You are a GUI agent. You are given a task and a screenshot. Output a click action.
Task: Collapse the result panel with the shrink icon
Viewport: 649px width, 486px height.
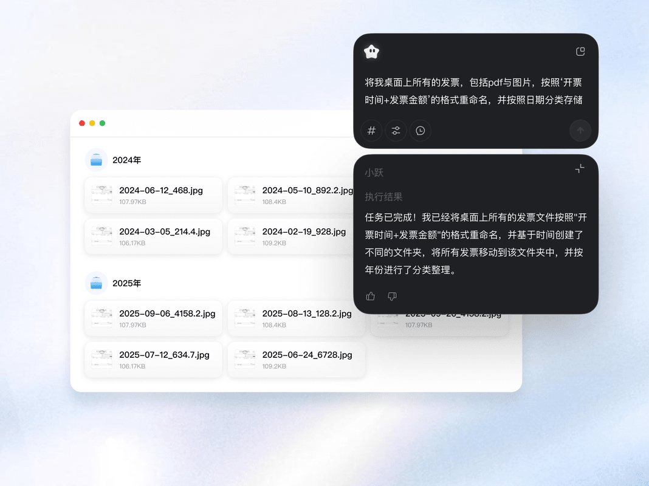[580, 168]
